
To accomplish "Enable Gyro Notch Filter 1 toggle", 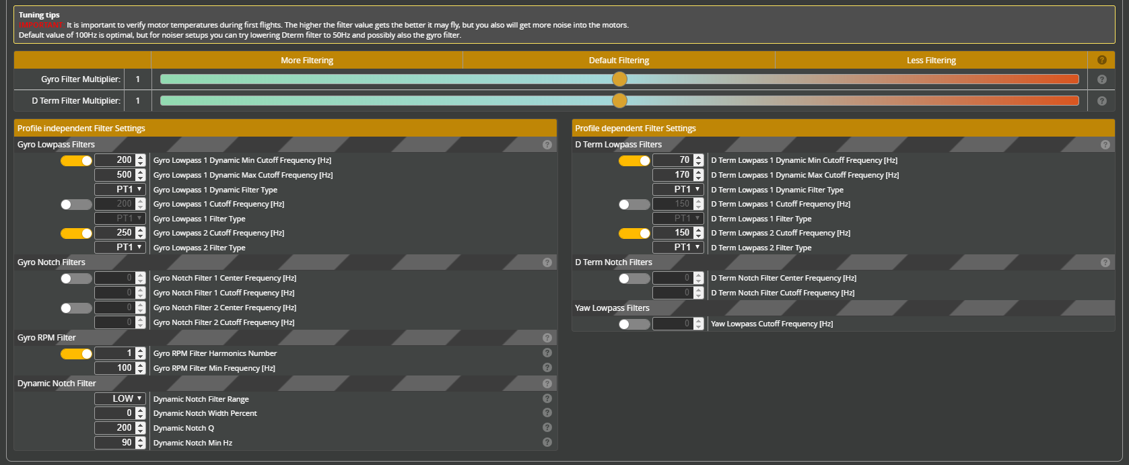I will point(76,279).
